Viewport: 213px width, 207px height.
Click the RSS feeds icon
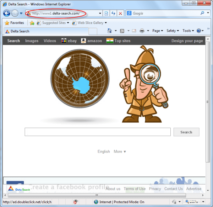(x=122, y=31)
